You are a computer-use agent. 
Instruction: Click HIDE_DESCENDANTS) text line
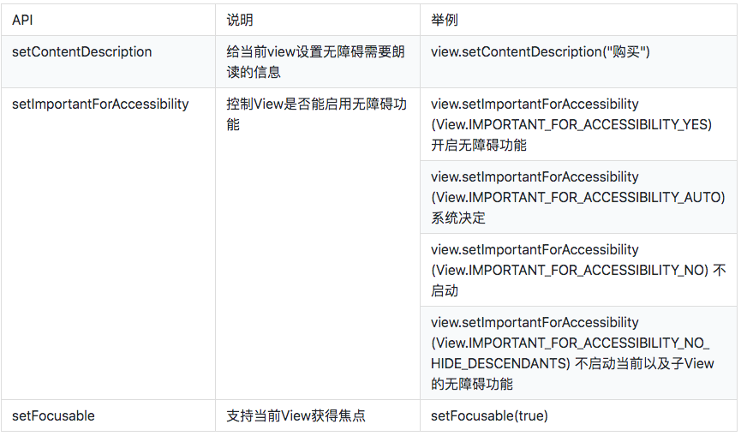click(500, 363)
